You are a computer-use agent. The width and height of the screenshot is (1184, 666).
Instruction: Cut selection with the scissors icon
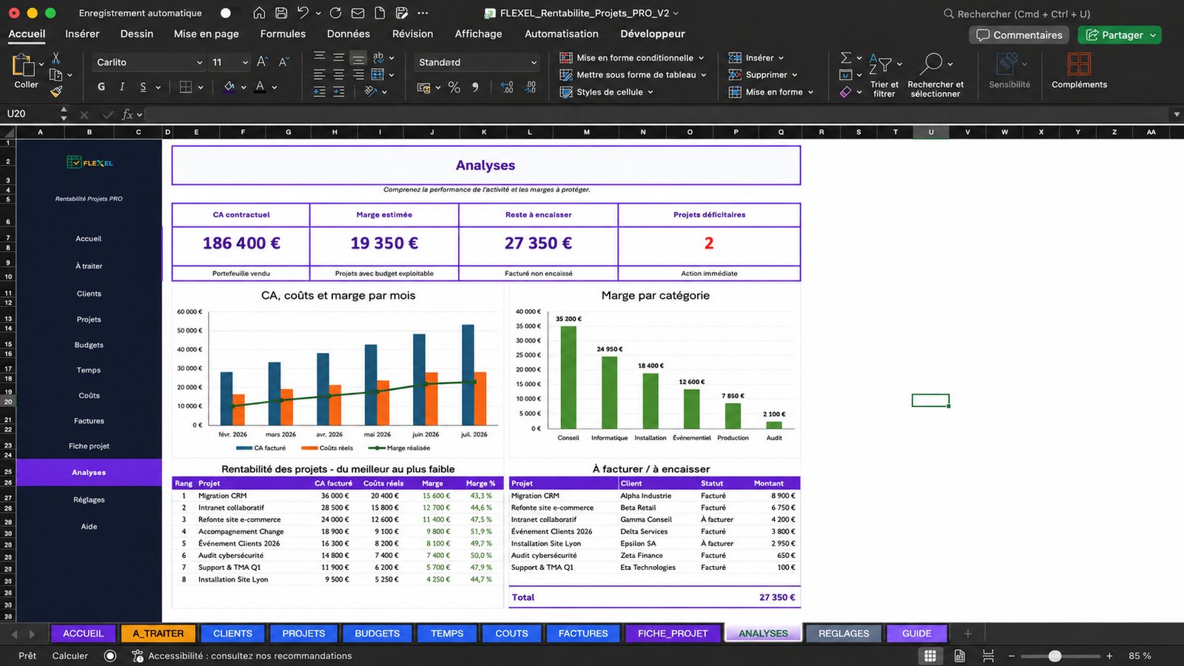point(55,58)
